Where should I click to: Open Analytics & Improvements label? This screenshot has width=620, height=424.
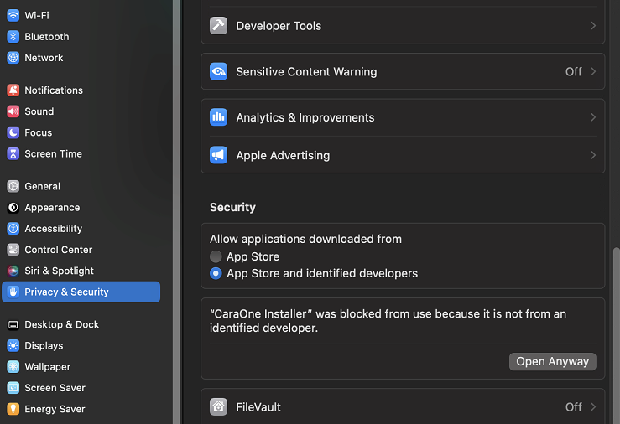tap(305, 117)
